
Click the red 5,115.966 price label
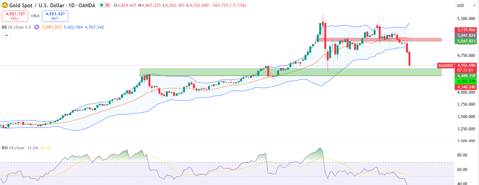click(x=466, y=30)
